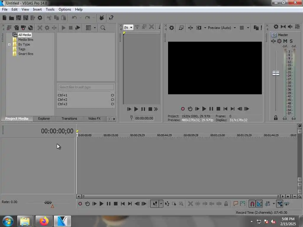Click the Insert Marker icon in timeline toolbar
Viewport: 303px width, 227px height.
[236, 204]
